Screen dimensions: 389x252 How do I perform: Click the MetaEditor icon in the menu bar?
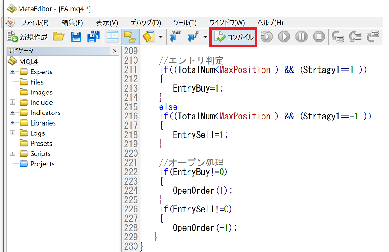10,22
